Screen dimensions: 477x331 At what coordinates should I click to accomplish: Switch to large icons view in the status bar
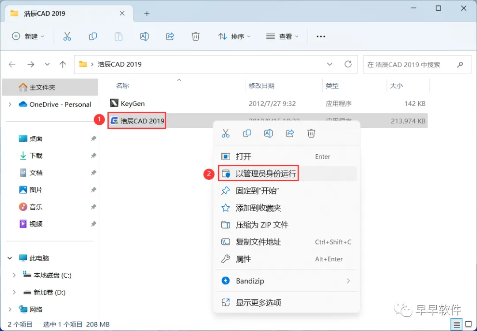tap(469, 325)
